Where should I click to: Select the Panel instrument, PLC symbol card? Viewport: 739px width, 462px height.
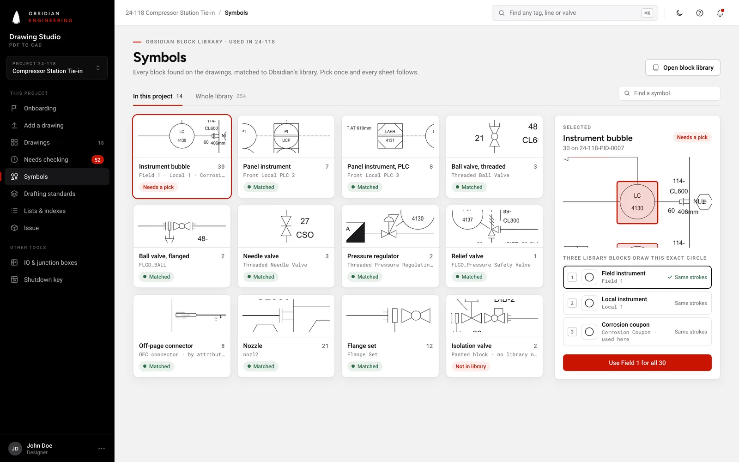click(x=390, y=157)
